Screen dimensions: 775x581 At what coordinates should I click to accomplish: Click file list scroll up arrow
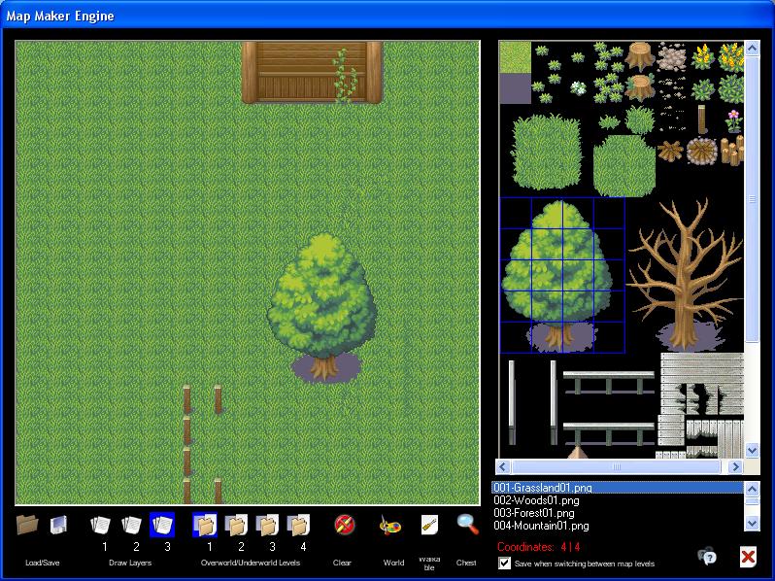pos(752,489)
